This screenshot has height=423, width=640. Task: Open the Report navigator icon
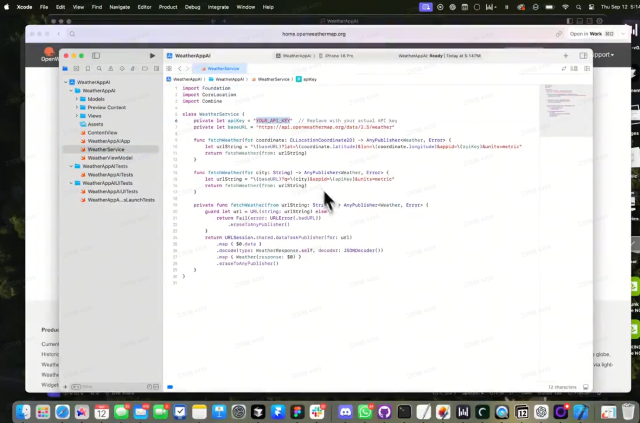156,69
